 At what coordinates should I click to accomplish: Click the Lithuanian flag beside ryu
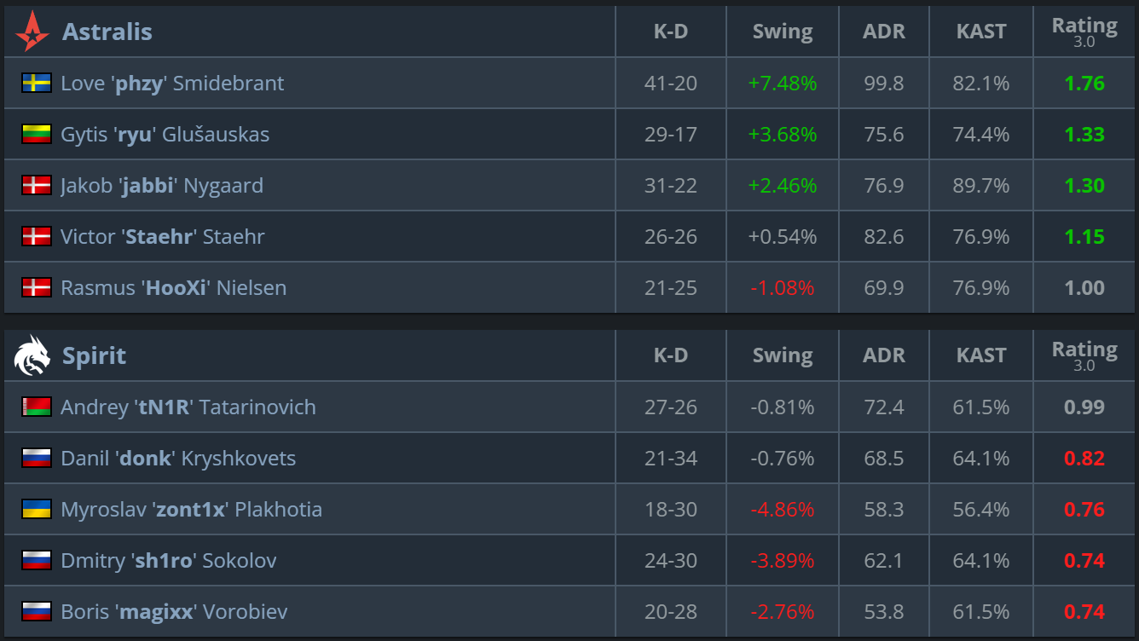(37, 134)
